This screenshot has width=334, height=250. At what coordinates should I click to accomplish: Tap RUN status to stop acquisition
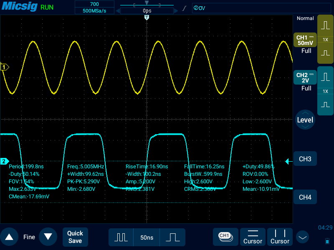pos(47,7)
